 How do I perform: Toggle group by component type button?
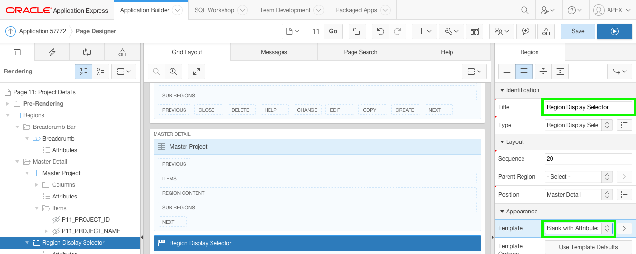(x=100, y=71)
